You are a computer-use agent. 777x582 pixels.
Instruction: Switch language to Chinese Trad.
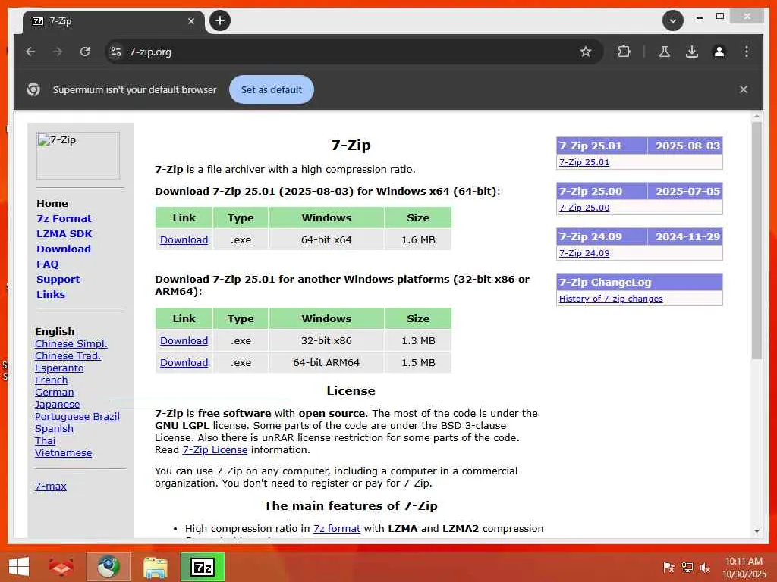point(68,356)
